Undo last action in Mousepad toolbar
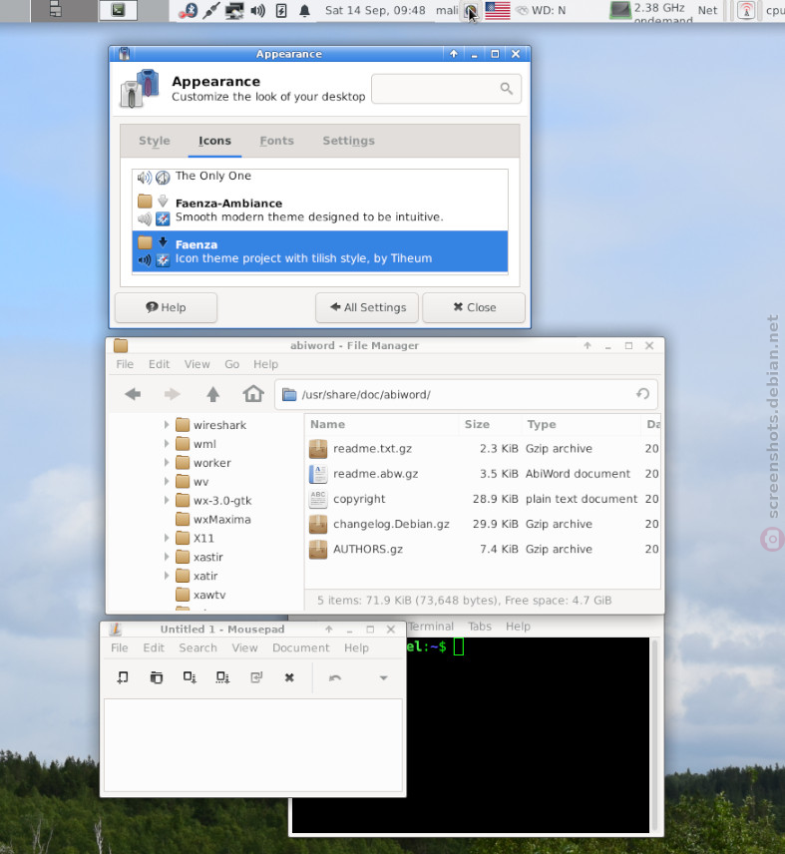 (x=335, y=677)
